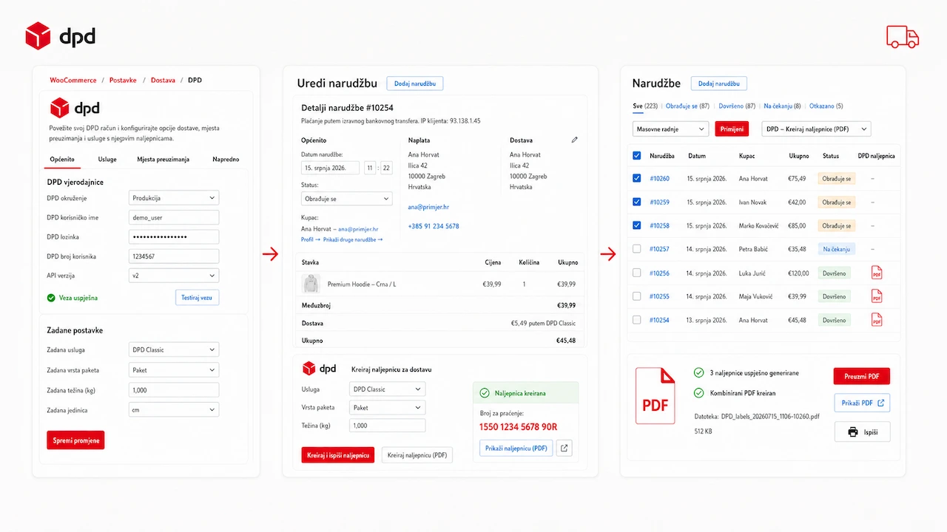Click Prikaži naljepnicu (PDF) button
Viewport: 947px width, 532px height.
click(516, 448)
